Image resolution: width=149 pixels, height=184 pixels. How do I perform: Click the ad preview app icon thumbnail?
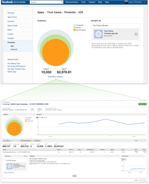pos(10,166)
